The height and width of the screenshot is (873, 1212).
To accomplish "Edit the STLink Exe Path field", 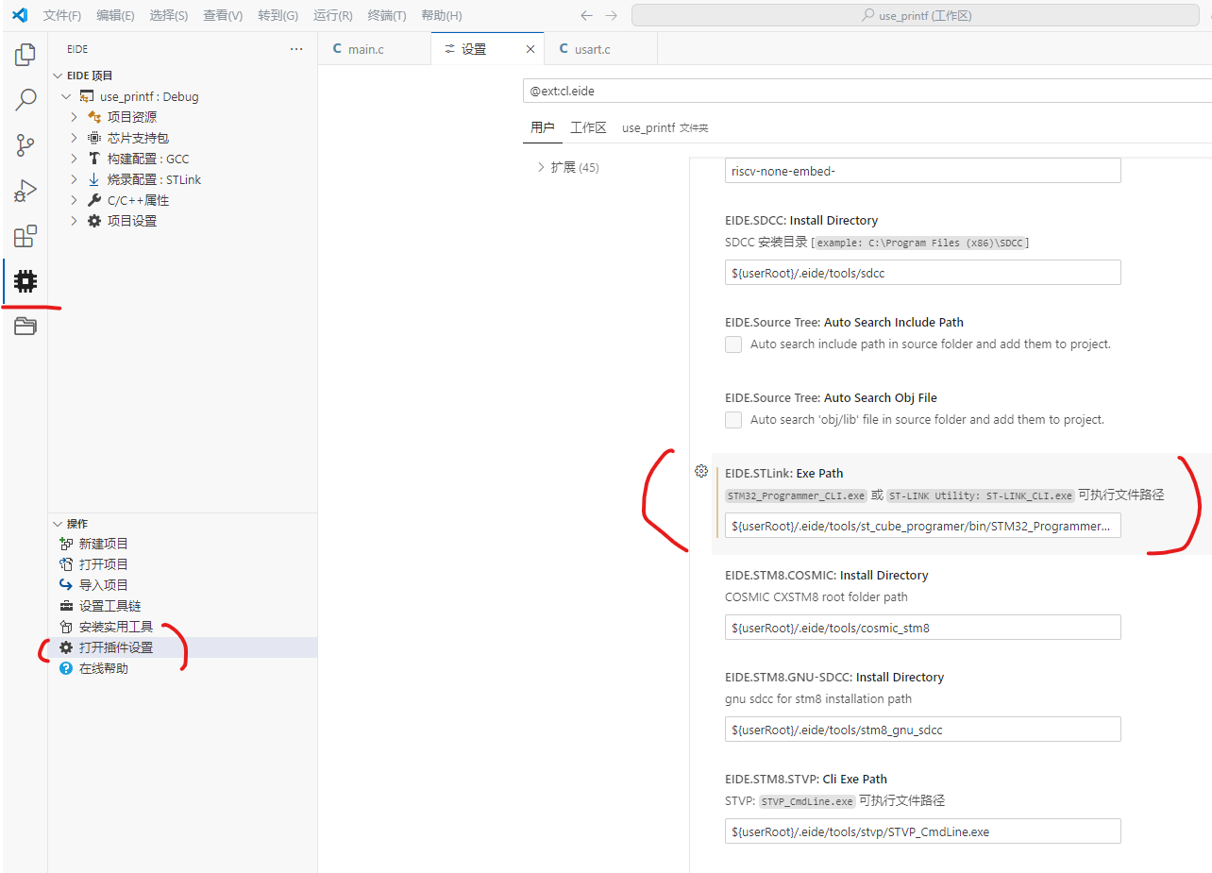I will coord(923,526).
